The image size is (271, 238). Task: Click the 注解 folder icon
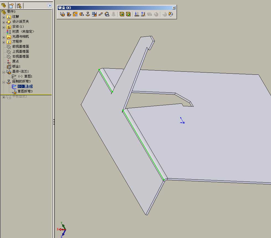pyautogui.click(x=9, y=17)
